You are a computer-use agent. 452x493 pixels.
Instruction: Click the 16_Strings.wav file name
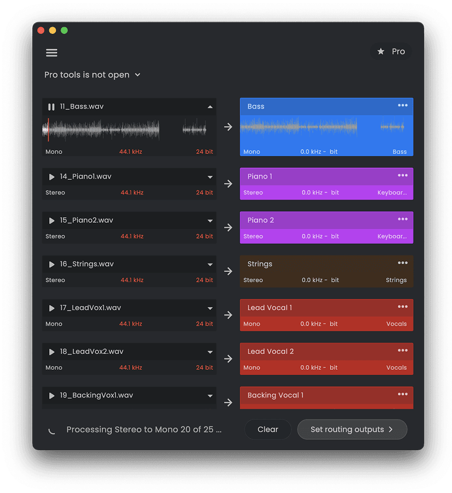coord(87,264)
